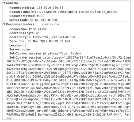Click the Connection keep-alive header row
Viewport: 134px width, 122px height.
[28, 29]
